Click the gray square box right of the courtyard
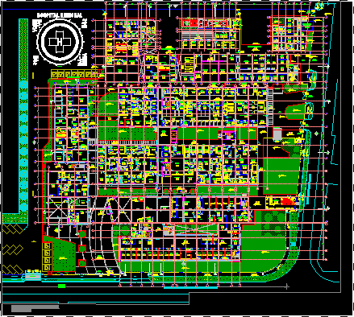The height and width of the screenshot is (317, 354). pos(277,135)
